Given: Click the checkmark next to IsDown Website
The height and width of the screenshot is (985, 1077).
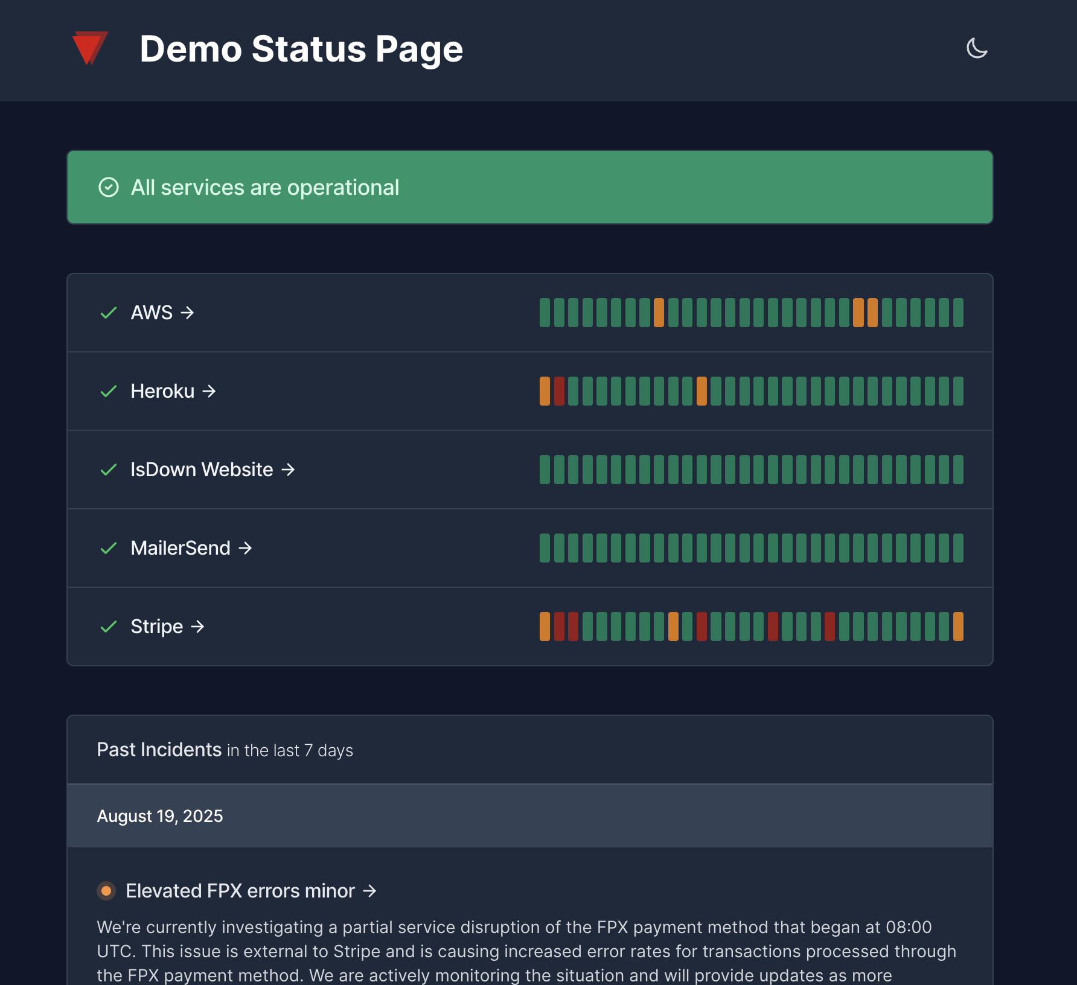Looking at the screenshot, I should pyautogui.click(x=109, y=470).
